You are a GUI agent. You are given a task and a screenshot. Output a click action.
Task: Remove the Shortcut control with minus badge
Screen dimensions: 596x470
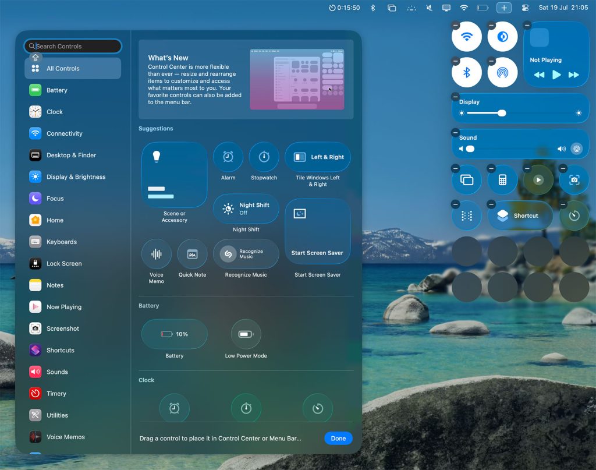tap(491, 204)
